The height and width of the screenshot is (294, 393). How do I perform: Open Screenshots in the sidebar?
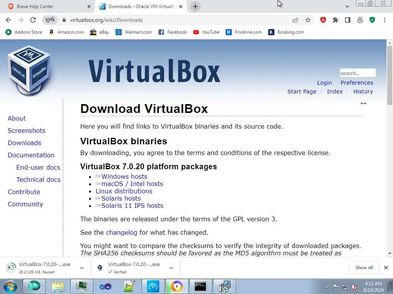26,131
